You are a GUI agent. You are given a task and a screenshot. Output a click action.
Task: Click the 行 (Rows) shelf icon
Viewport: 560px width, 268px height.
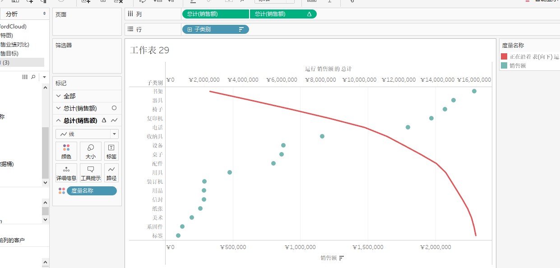(x=130, y=29)
